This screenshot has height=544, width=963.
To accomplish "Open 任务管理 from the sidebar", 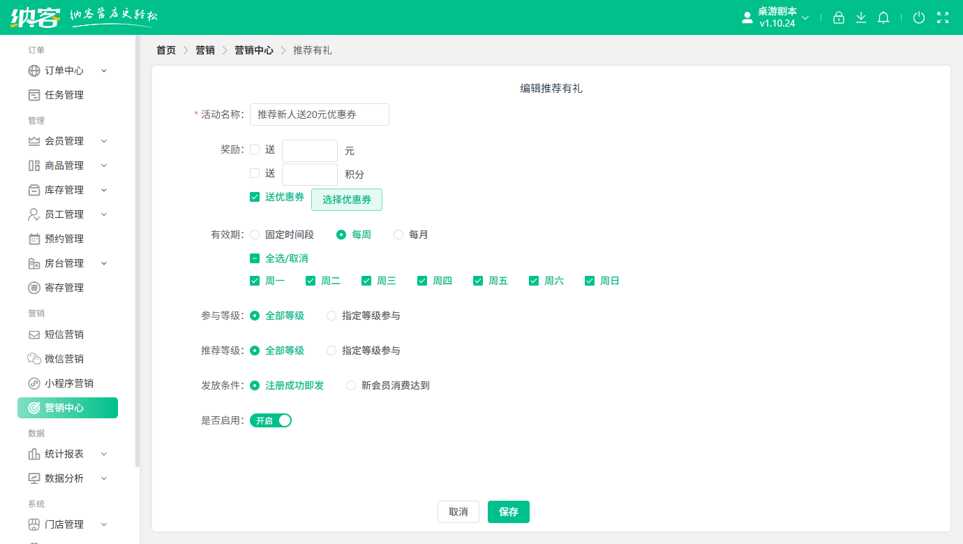I will pos(63,94).
